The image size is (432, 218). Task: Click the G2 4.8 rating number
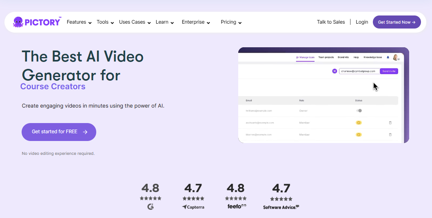(x=151, y=188)
